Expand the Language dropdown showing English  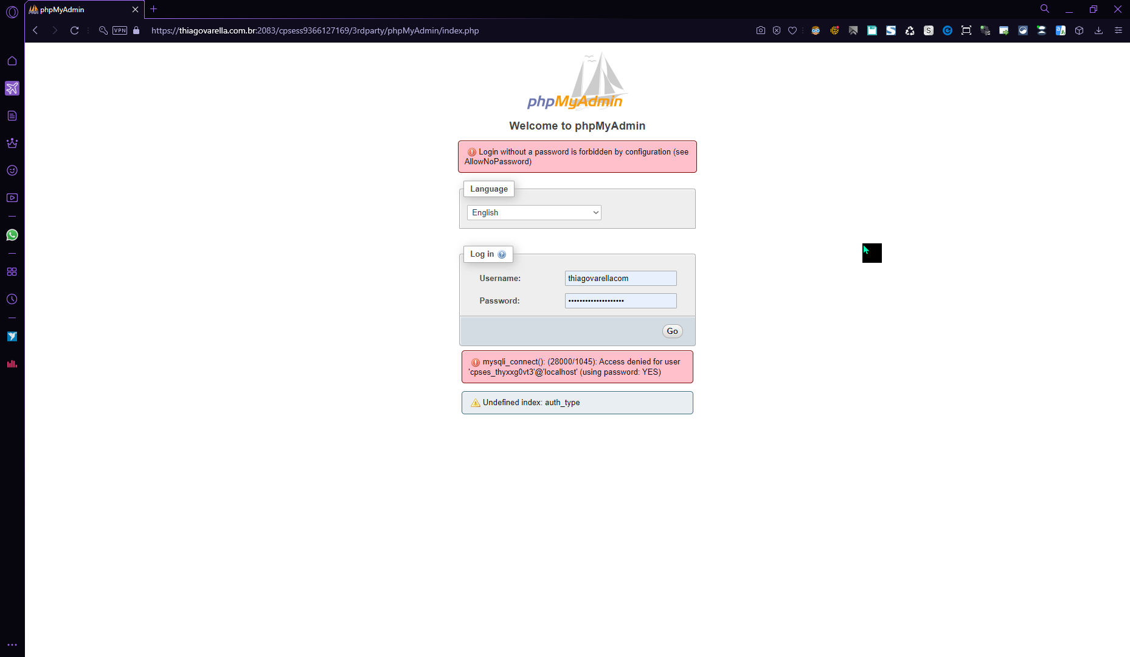(x=534, y=212)
